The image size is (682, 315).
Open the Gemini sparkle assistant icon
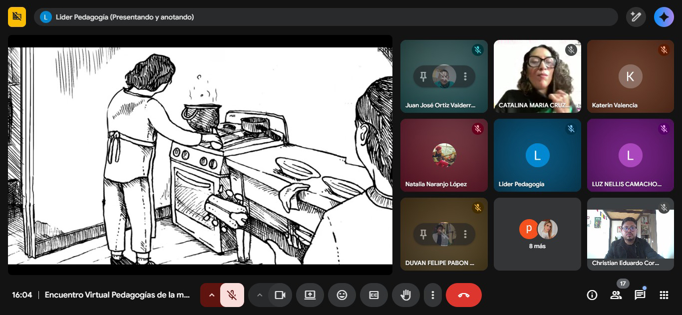pos(664,17)
